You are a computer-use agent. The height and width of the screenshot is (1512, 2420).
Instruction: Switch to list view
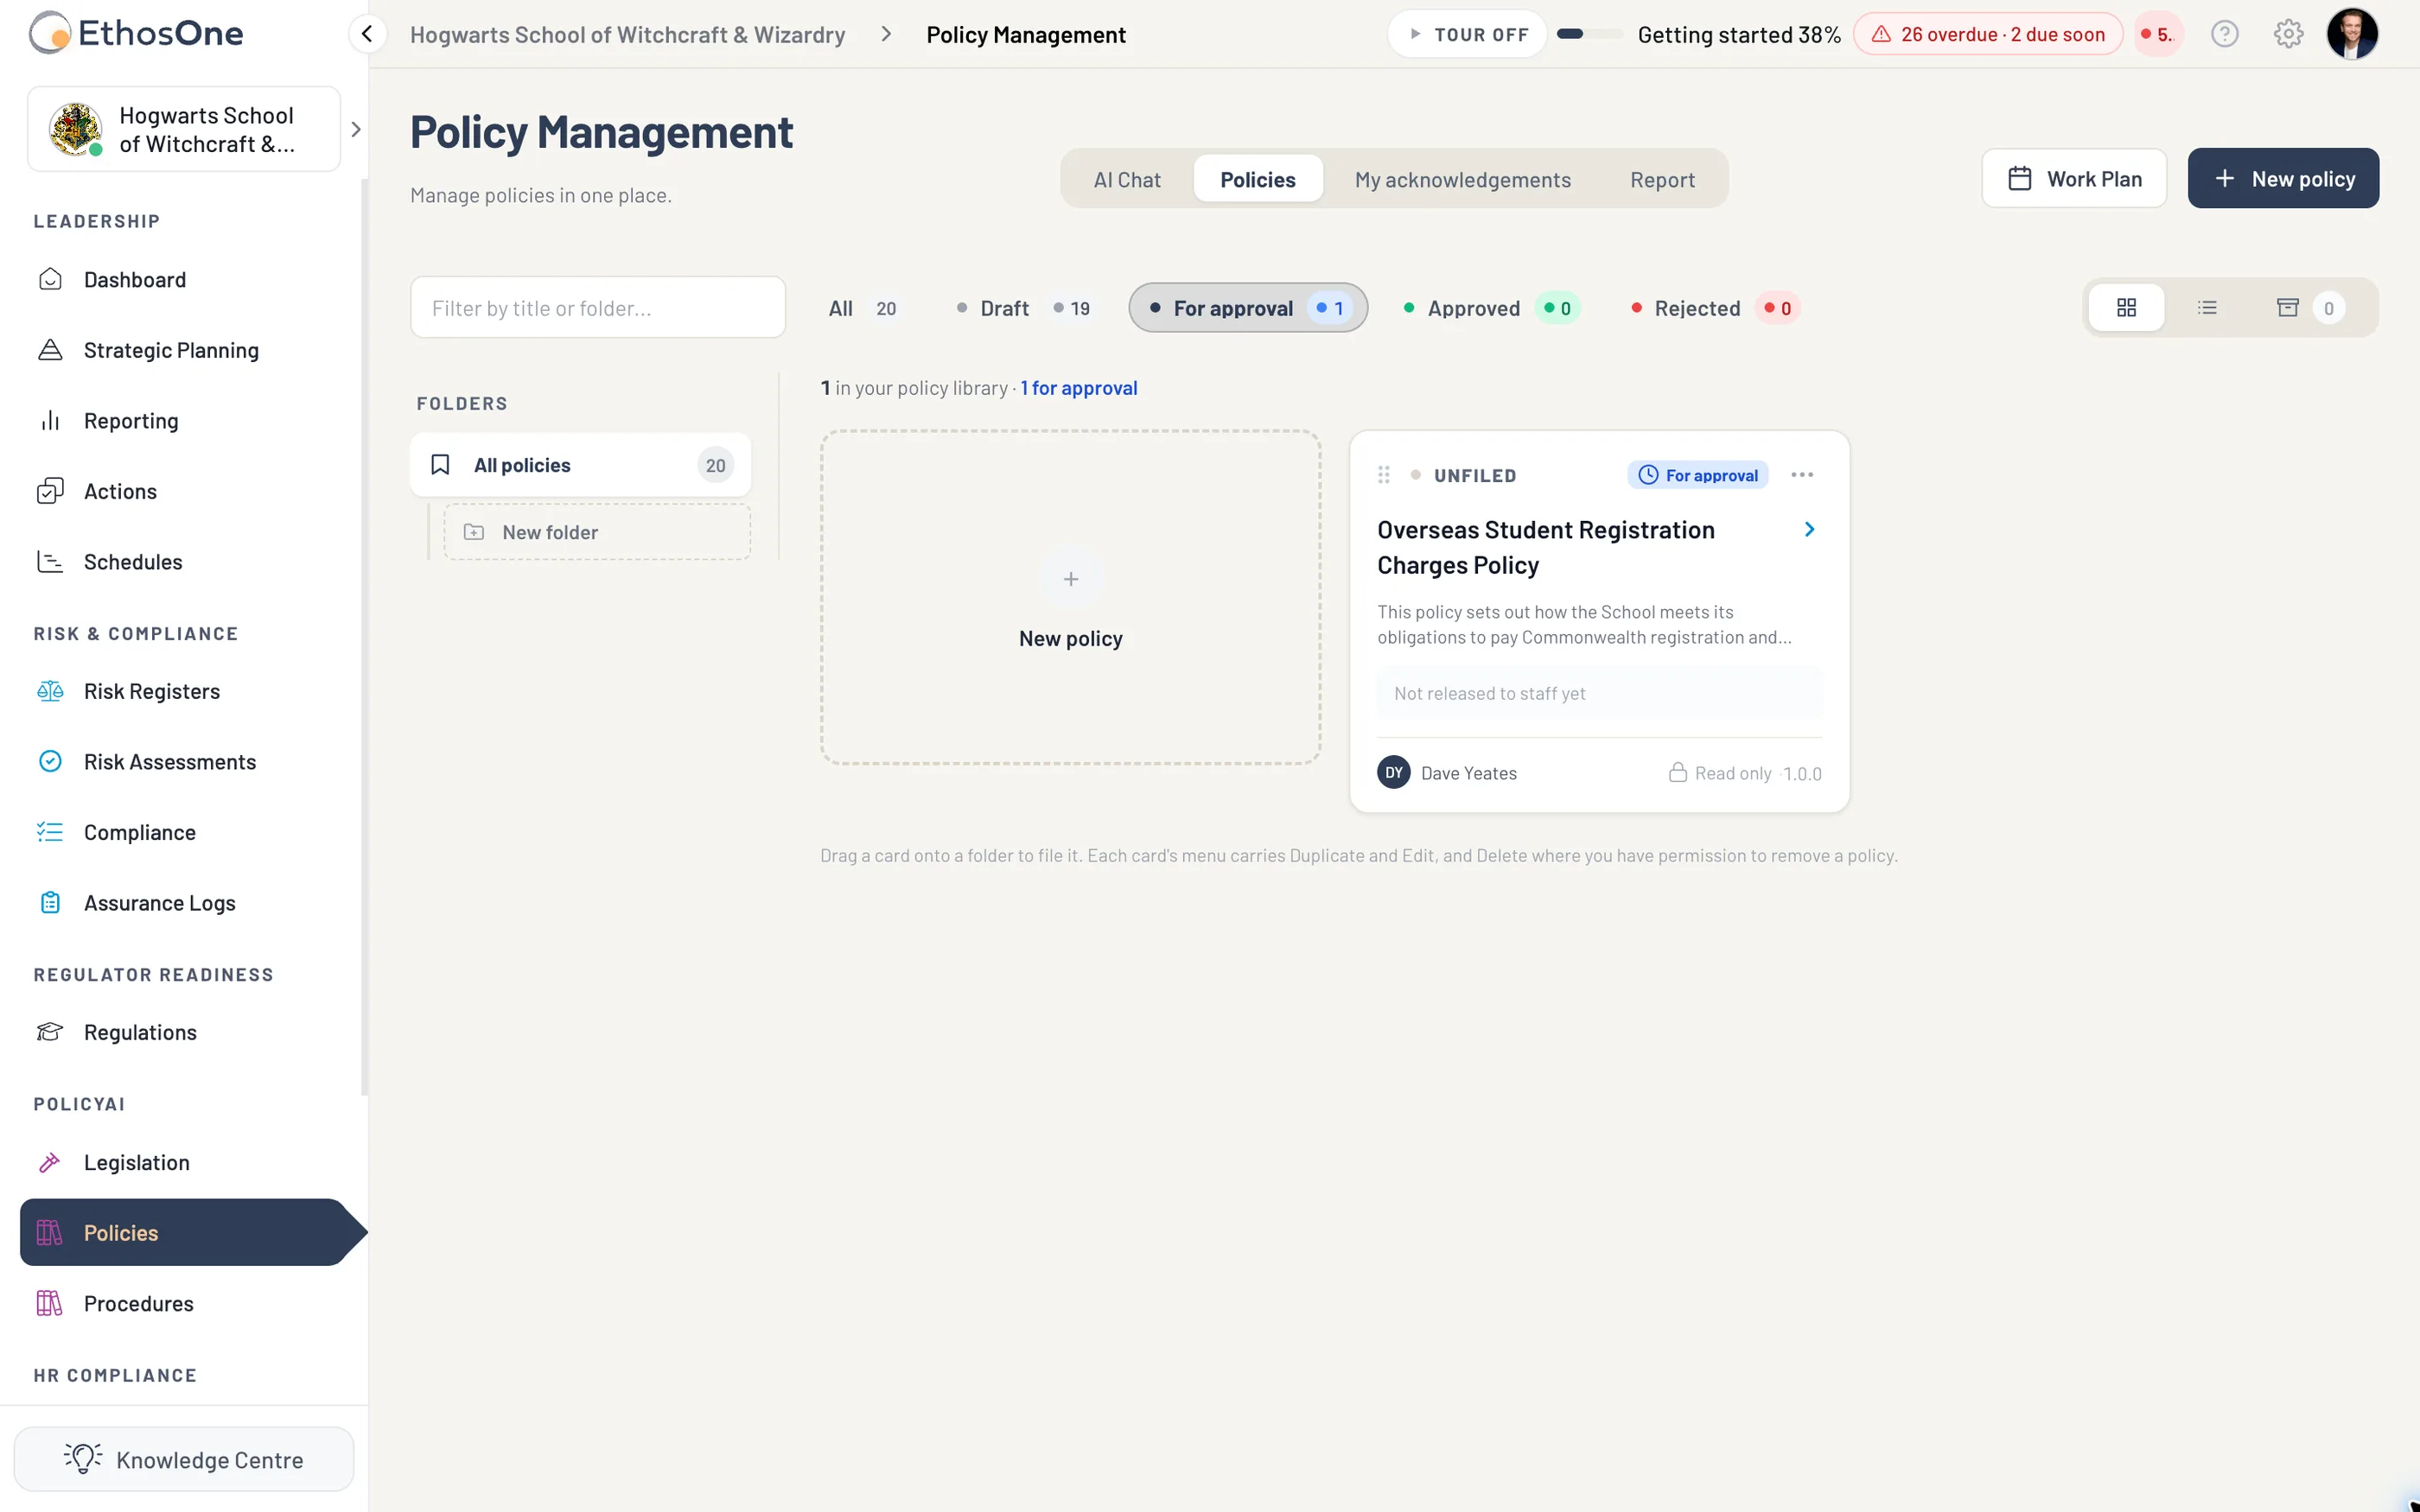click(2207, 308)
